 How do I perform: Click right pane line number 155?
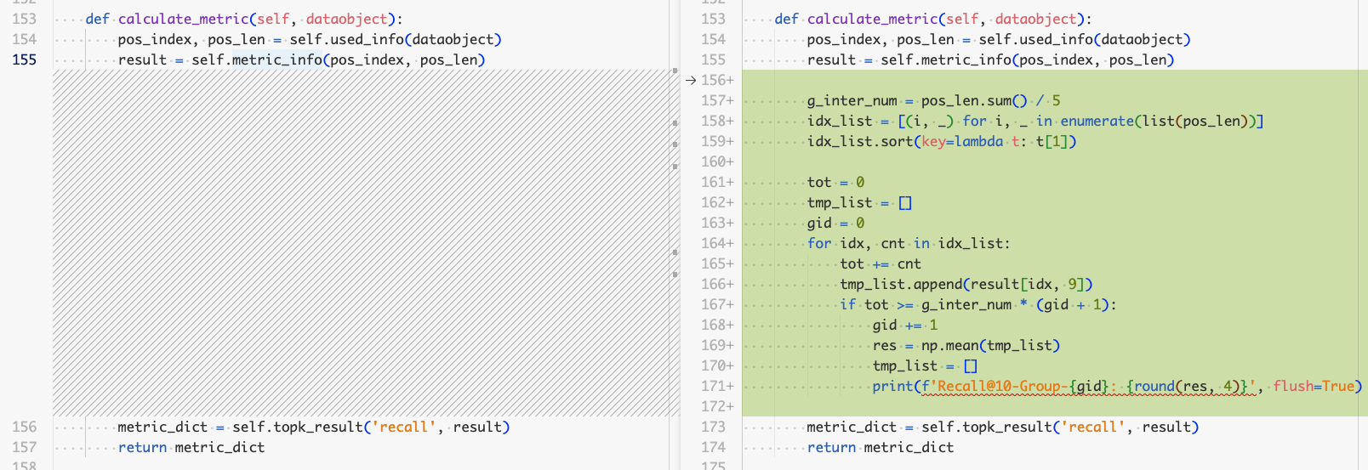point(713,59)
